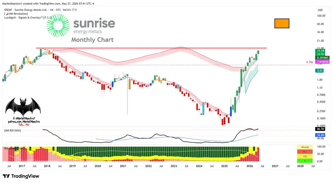
Task: Click the 2018 label on the time axis
Action: point(47,166)
